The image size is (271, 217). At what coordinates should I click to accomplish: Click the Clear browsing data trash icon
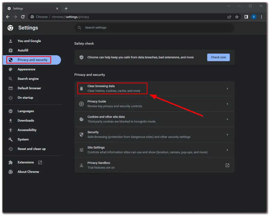(81, 89)
